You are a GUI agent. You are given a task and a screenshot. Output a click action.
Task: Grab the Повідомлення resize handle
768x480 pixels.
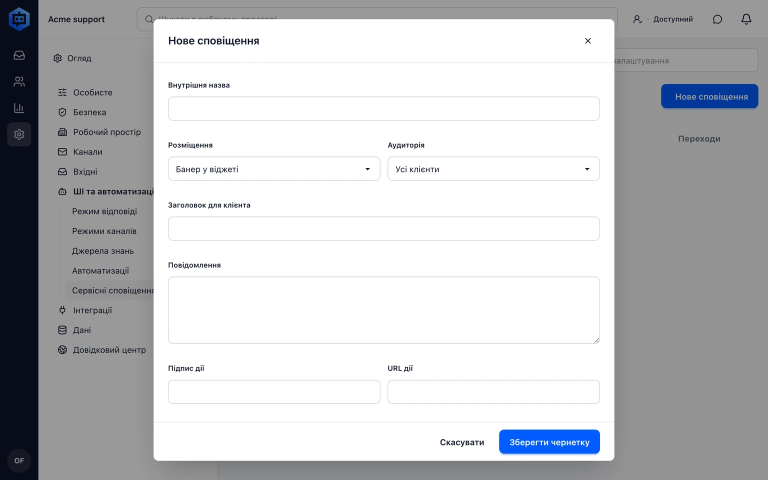tap(596, 340)
